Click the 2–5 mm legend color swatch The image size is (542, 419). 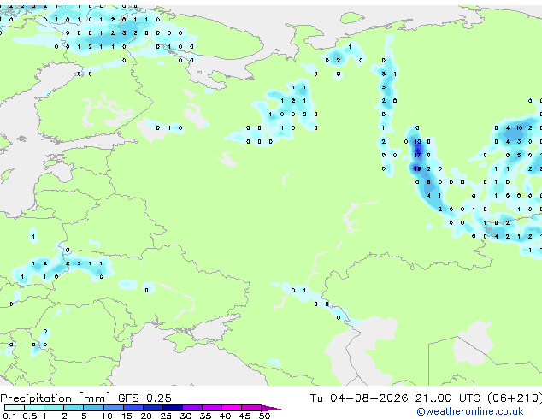(74, 408)
